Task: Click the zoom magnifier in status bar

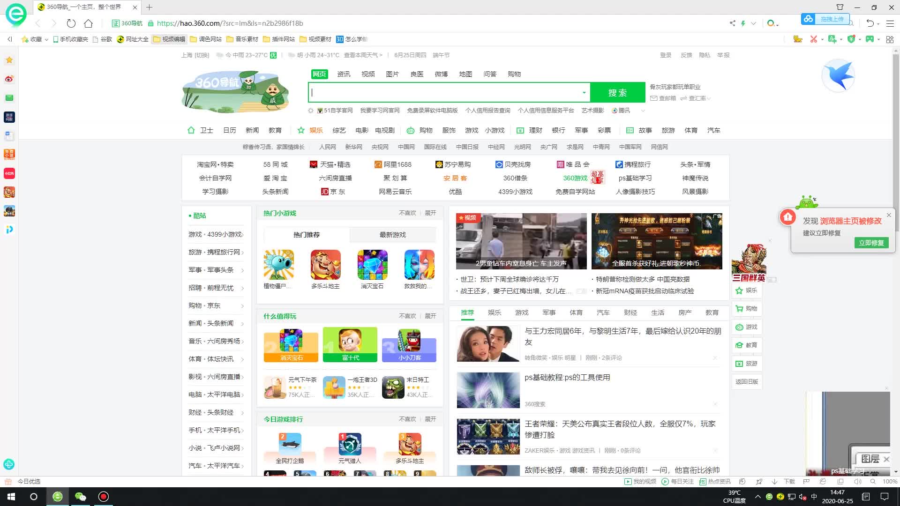Action: (873, 482)
